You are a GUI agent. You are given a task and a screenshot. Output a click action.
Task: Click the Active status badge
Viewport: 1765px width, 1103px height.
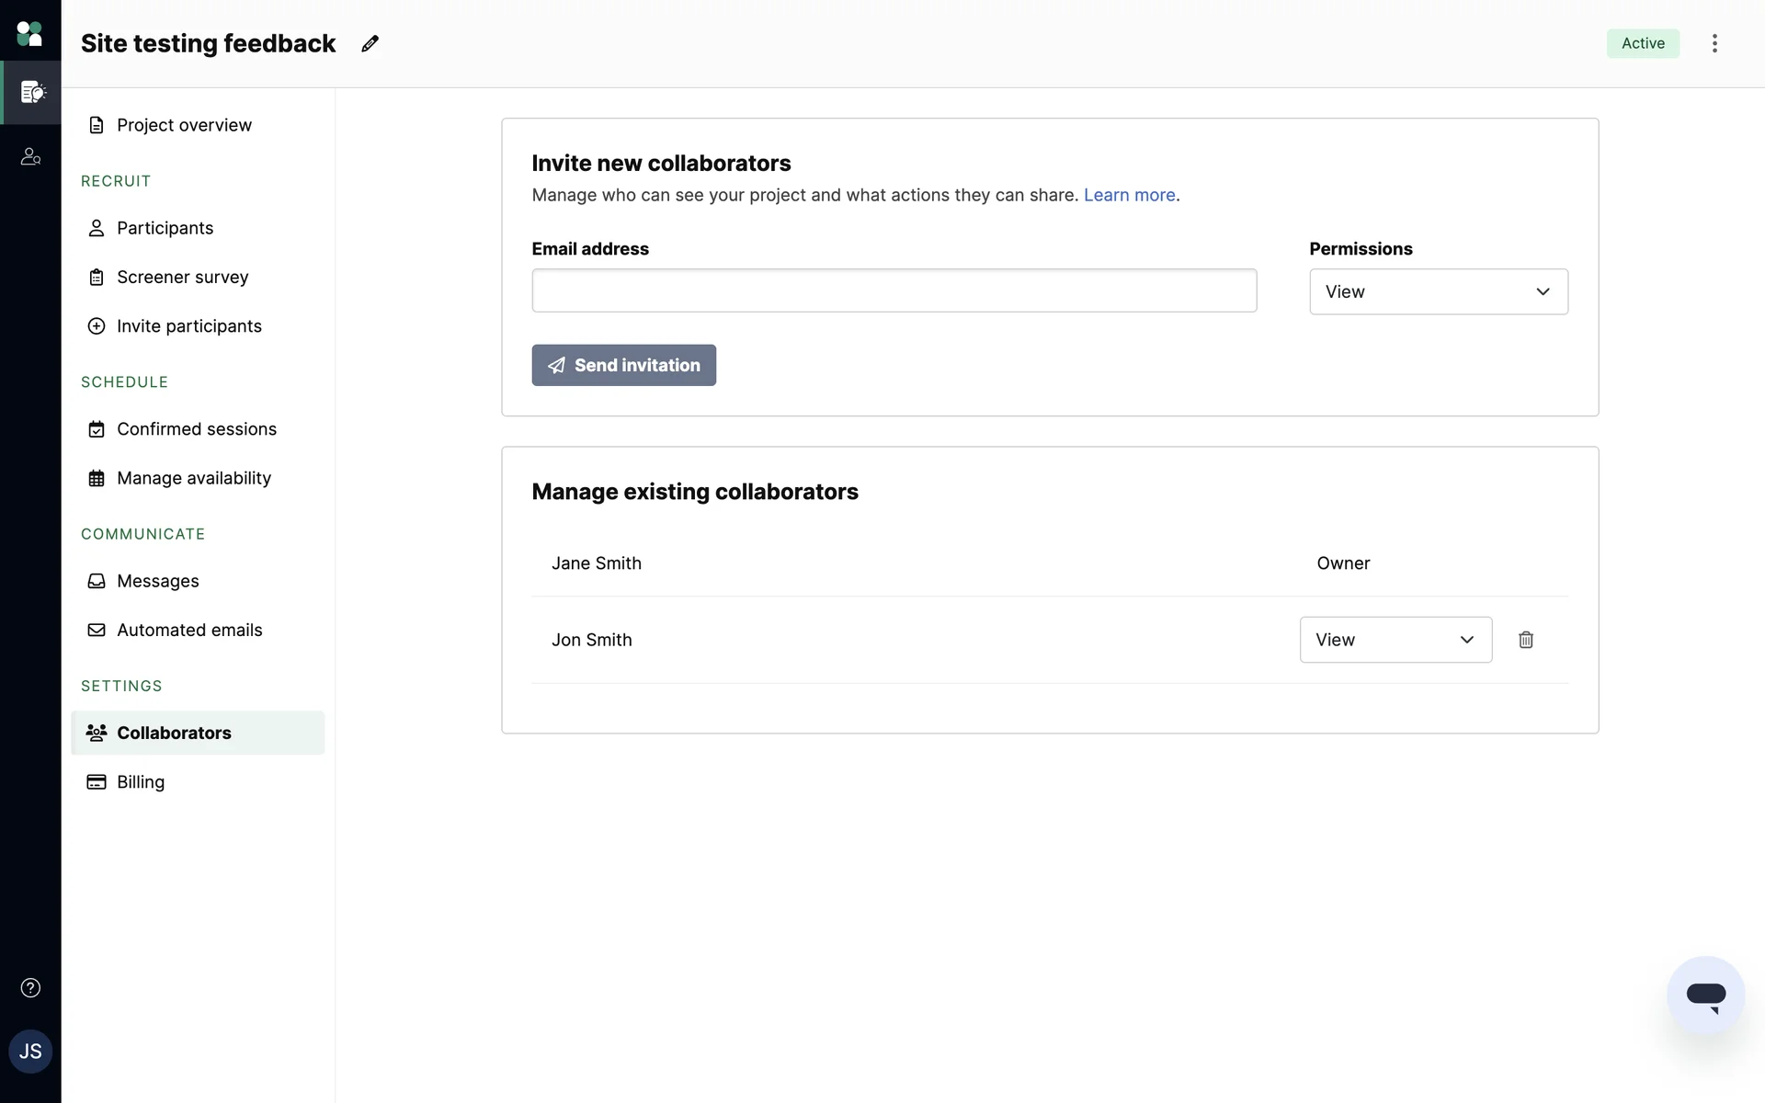[x=1642, y=43]
